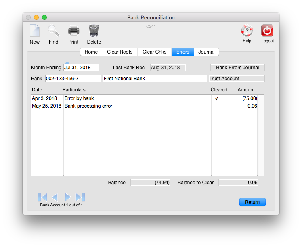
Task: Open the Clear Rcpts tab
Action: 120,52
